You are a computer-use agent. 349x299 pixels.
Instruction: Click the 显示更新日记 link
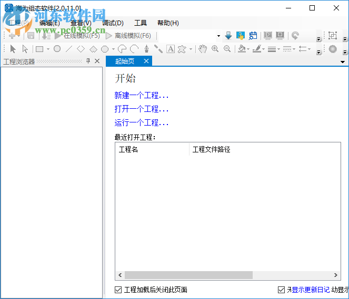tap(311, 290)
